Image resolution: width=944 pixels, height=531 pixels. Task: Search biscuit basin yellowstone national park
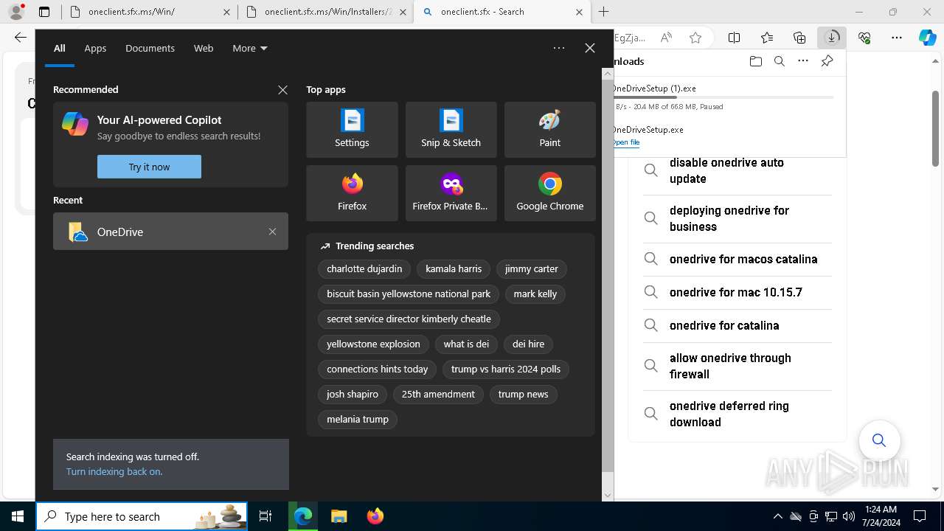pos(409,294)
